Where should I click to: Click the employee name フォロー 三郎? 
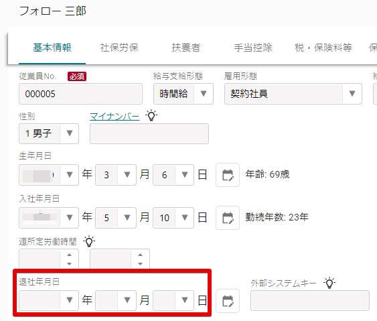[53, 11]
